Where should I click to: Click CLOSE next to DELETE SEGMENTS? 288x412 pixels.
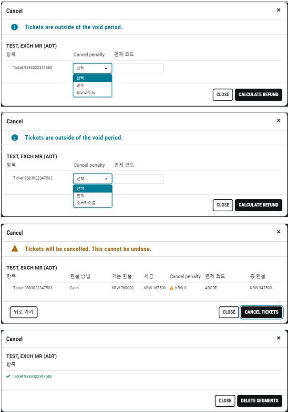(x=225, y=401)
